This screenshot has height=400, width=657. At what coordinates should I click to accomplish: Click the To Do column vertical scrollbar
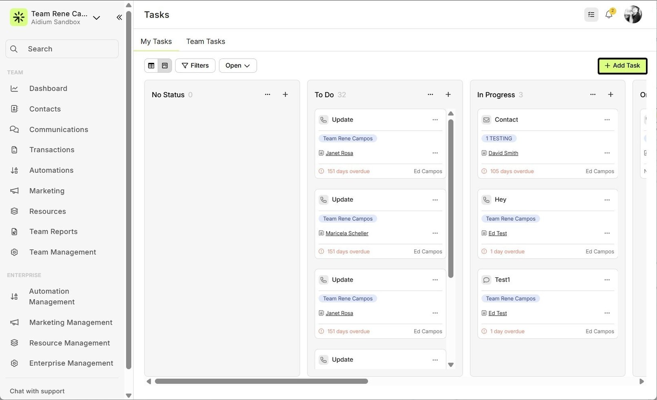(451, 198)
